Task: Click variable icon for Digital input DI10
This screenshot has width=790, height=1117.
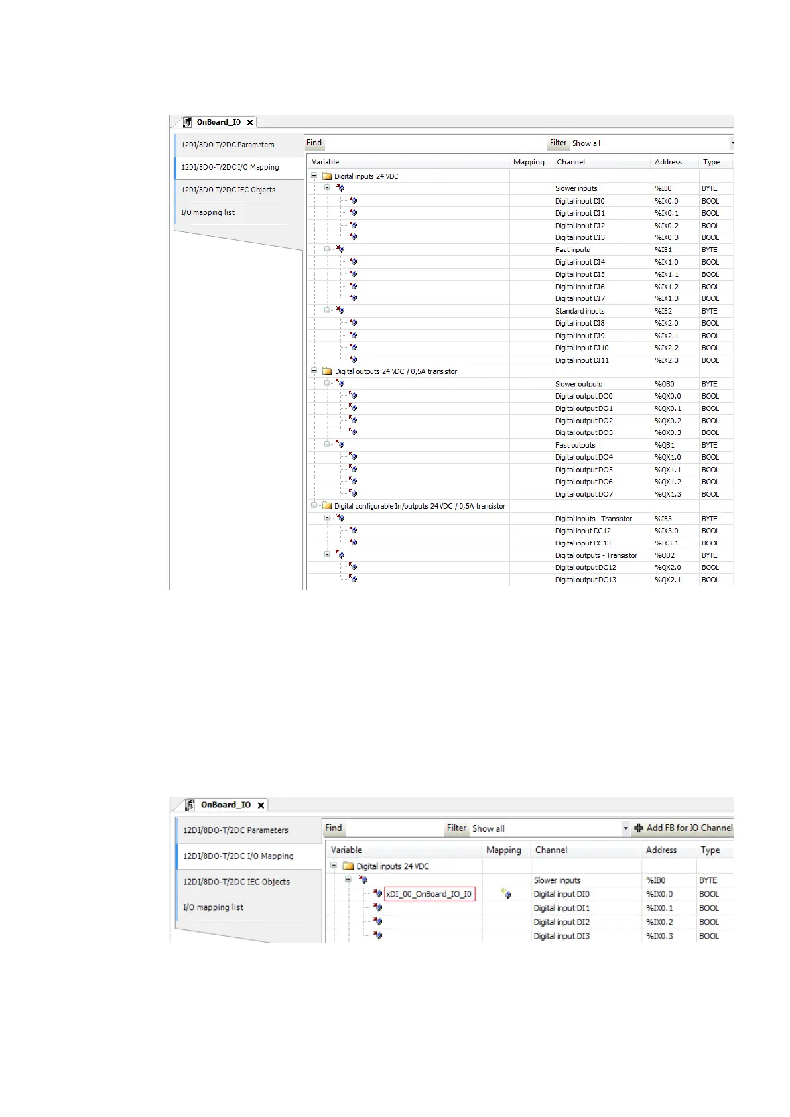Action: [353, 347]
